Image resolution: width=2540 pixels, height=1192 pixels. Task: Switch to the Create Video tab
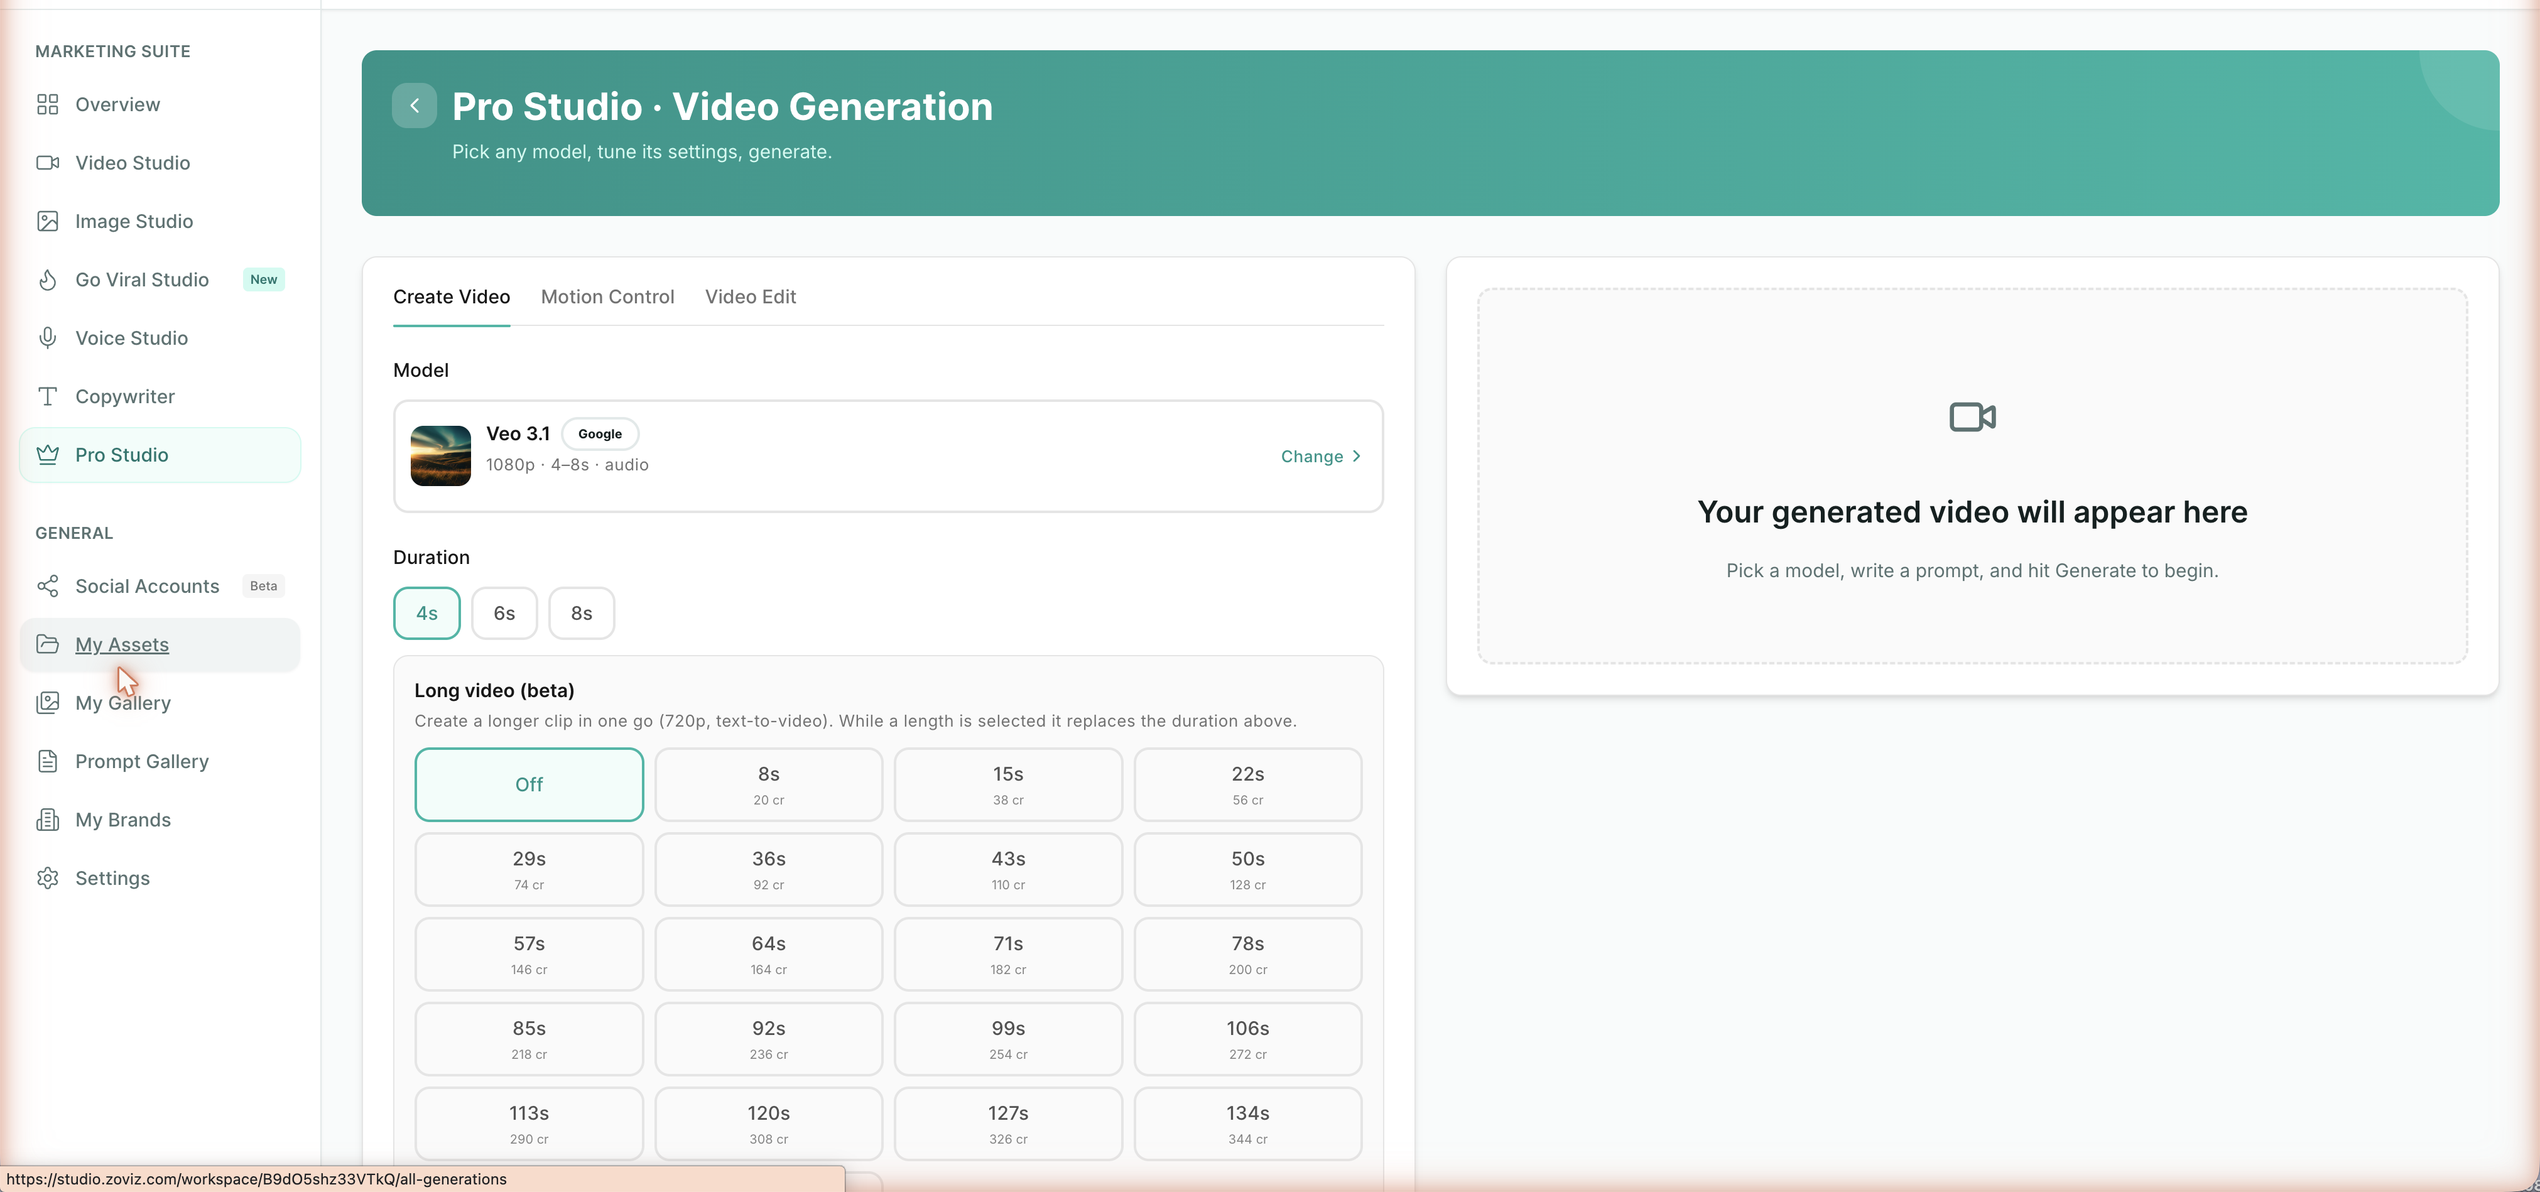[452, 297]
